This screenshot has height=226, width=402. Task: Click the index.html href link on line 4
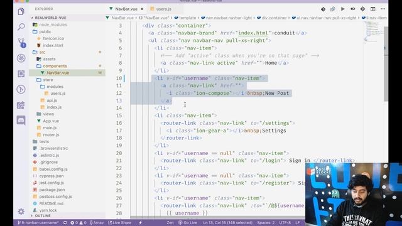pos(253,33)
